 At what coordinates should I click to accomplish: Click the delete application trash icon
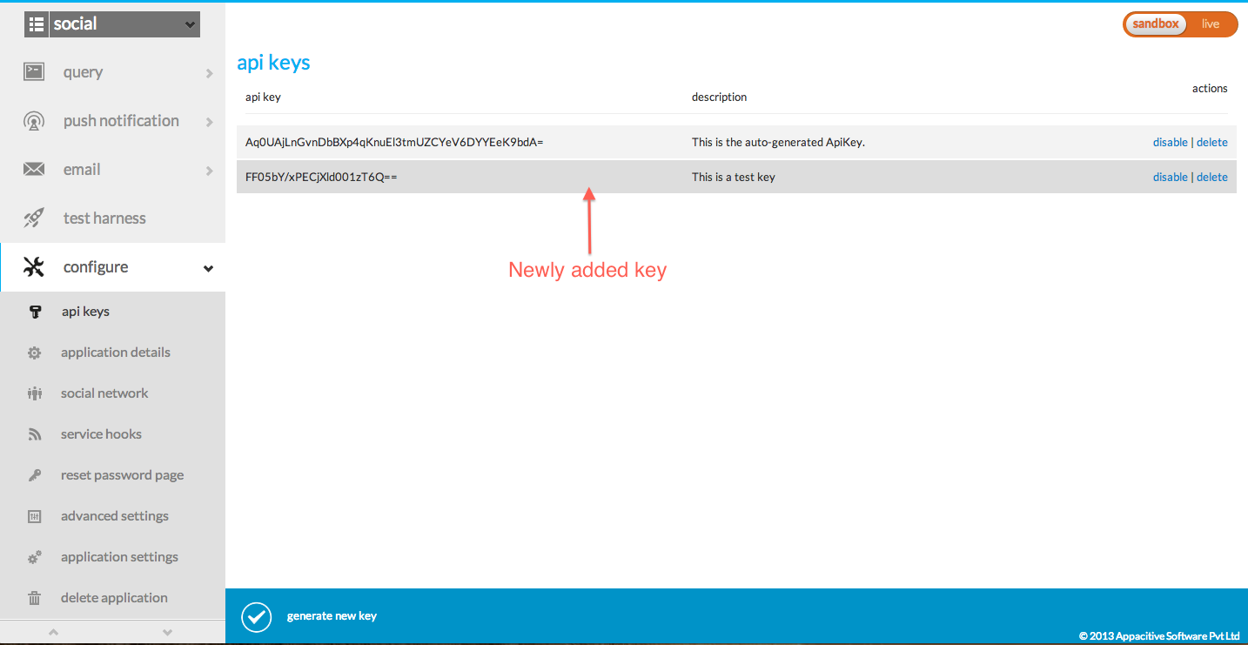click(x=35, y=598)
